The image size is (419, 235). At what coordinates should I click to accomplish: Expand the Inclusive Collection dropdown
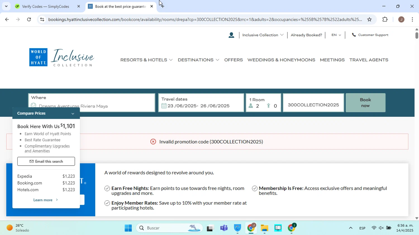click(x=263, y=35)
